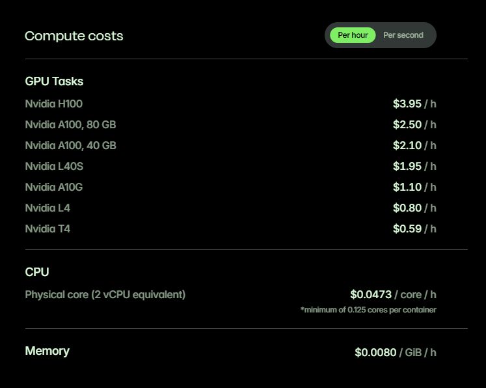486x388 pixels.
Task: Switch pricing to Per second
Action: tap(403, 35)
